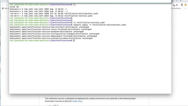The image size is (188, 106).
Task: Click the 'vi notification-service.yaml' command
Action: point(89,23)
